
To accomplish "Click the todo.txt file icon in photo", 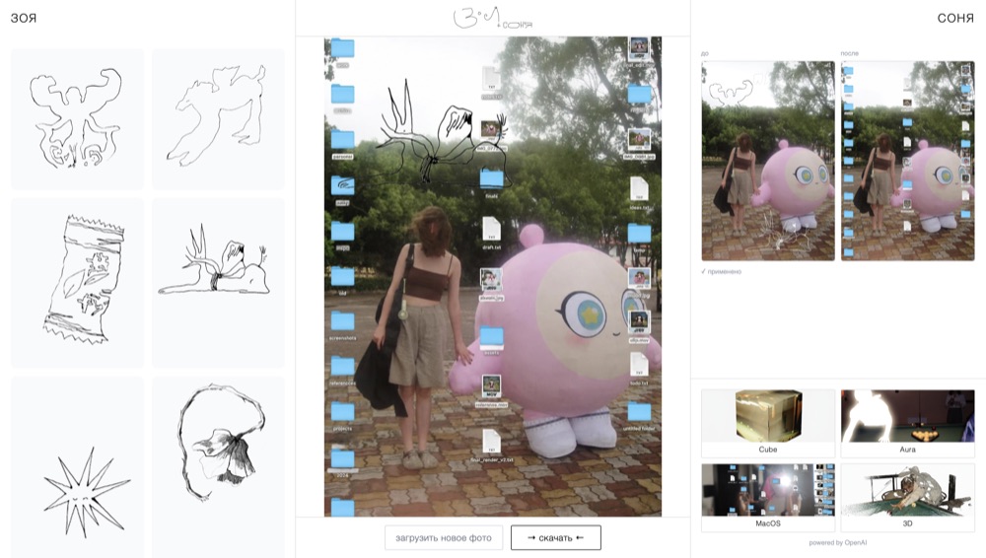I will (639, 365).
